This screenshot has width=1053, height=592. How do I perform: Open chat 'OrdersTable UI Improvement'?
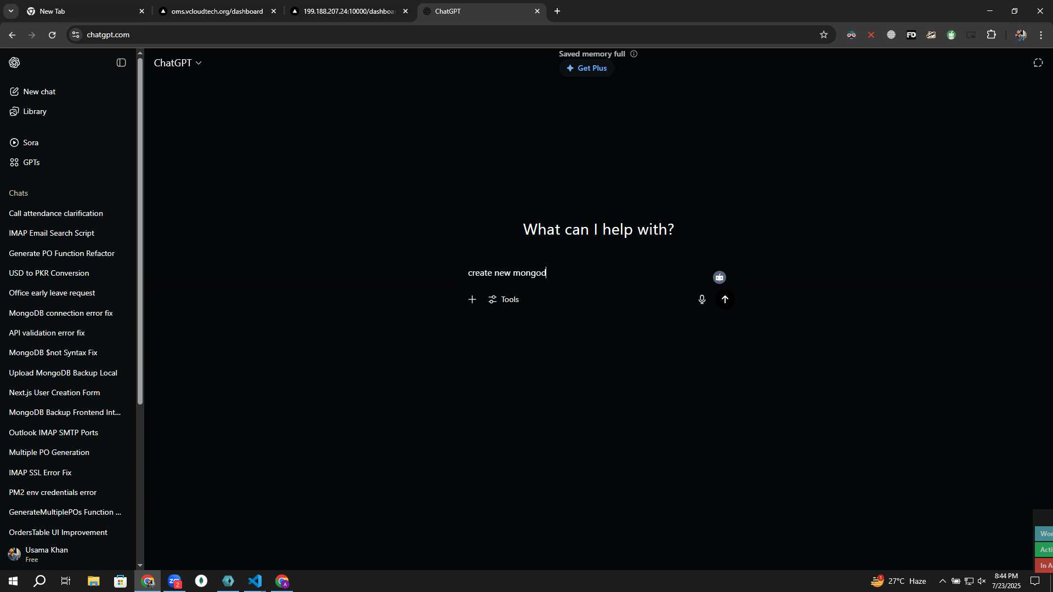tap(58, 532)
